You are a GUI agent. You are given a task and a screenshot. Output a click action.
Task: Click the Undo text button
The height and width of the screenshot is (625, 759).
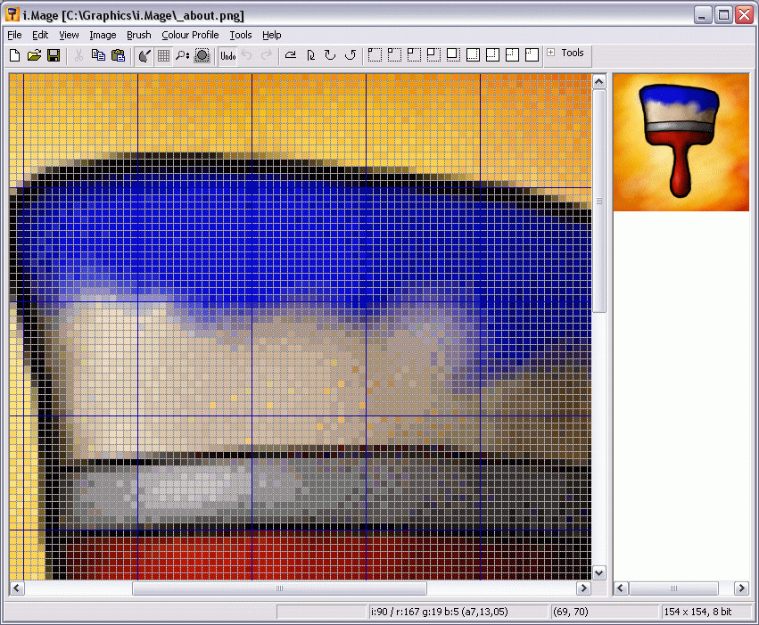pos(228,56)
